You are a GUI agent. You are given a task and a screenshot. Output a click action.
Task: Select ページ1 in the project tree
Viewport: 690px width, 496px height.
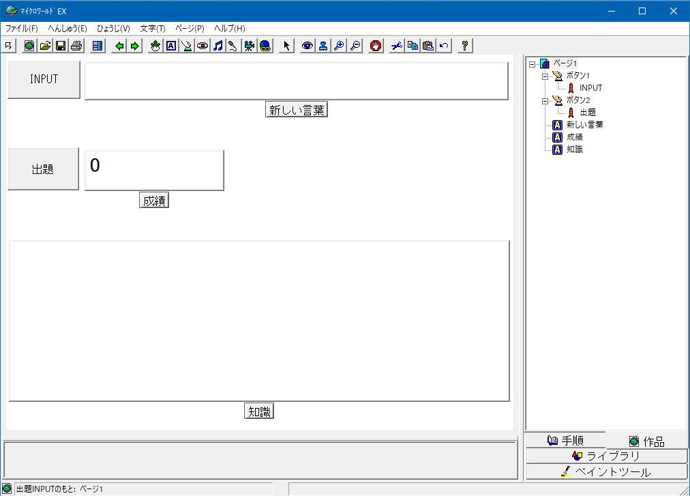(x=565, y=63)
